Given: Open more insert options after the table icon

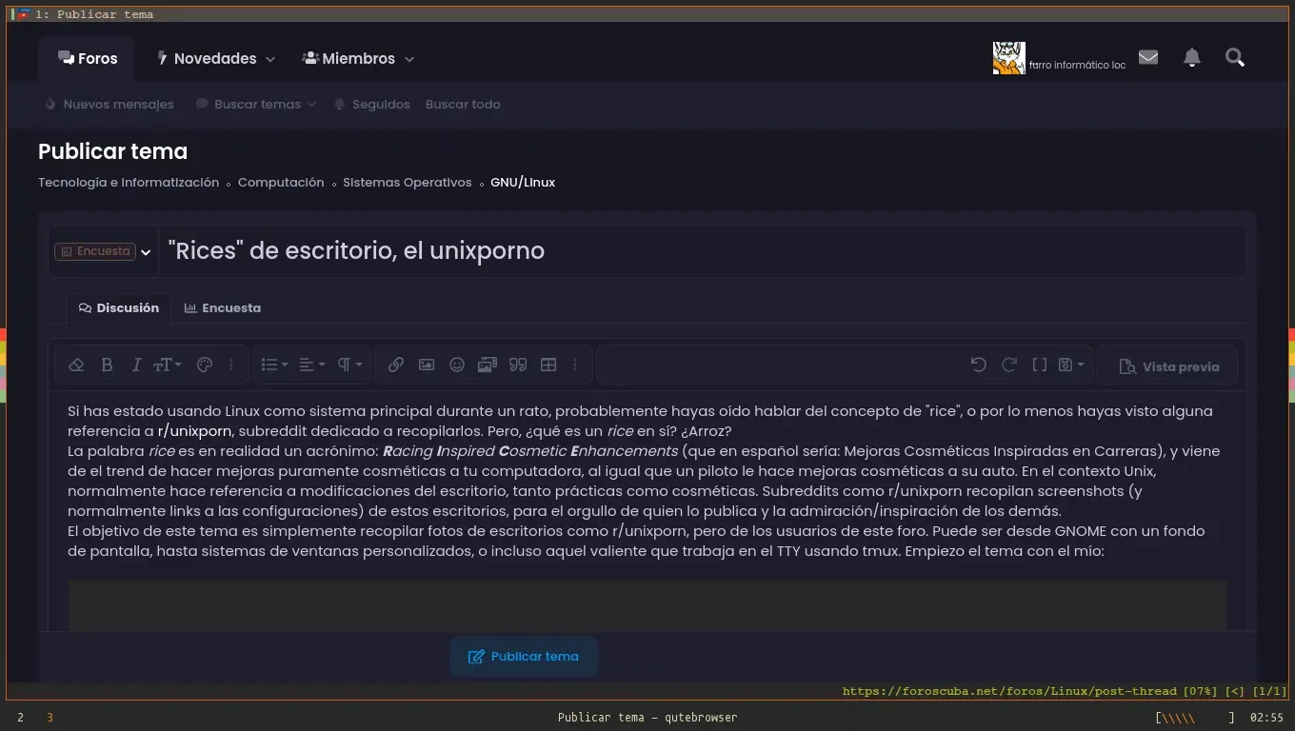Looking at the screenshot, I should click(574, 365).
